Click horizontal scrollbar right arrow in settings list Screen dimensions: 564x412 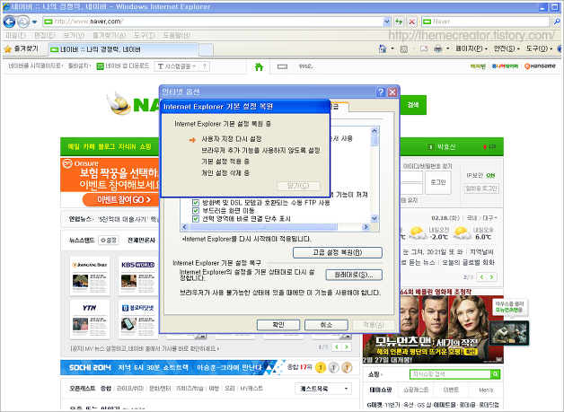click(x=366, y=227)
